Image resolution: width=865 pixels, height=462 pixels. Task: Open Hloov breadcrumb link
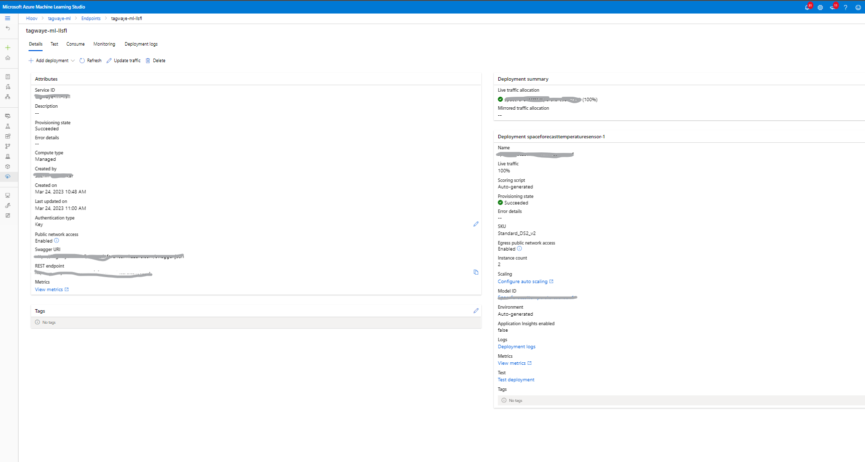click(x=32, y=19)
